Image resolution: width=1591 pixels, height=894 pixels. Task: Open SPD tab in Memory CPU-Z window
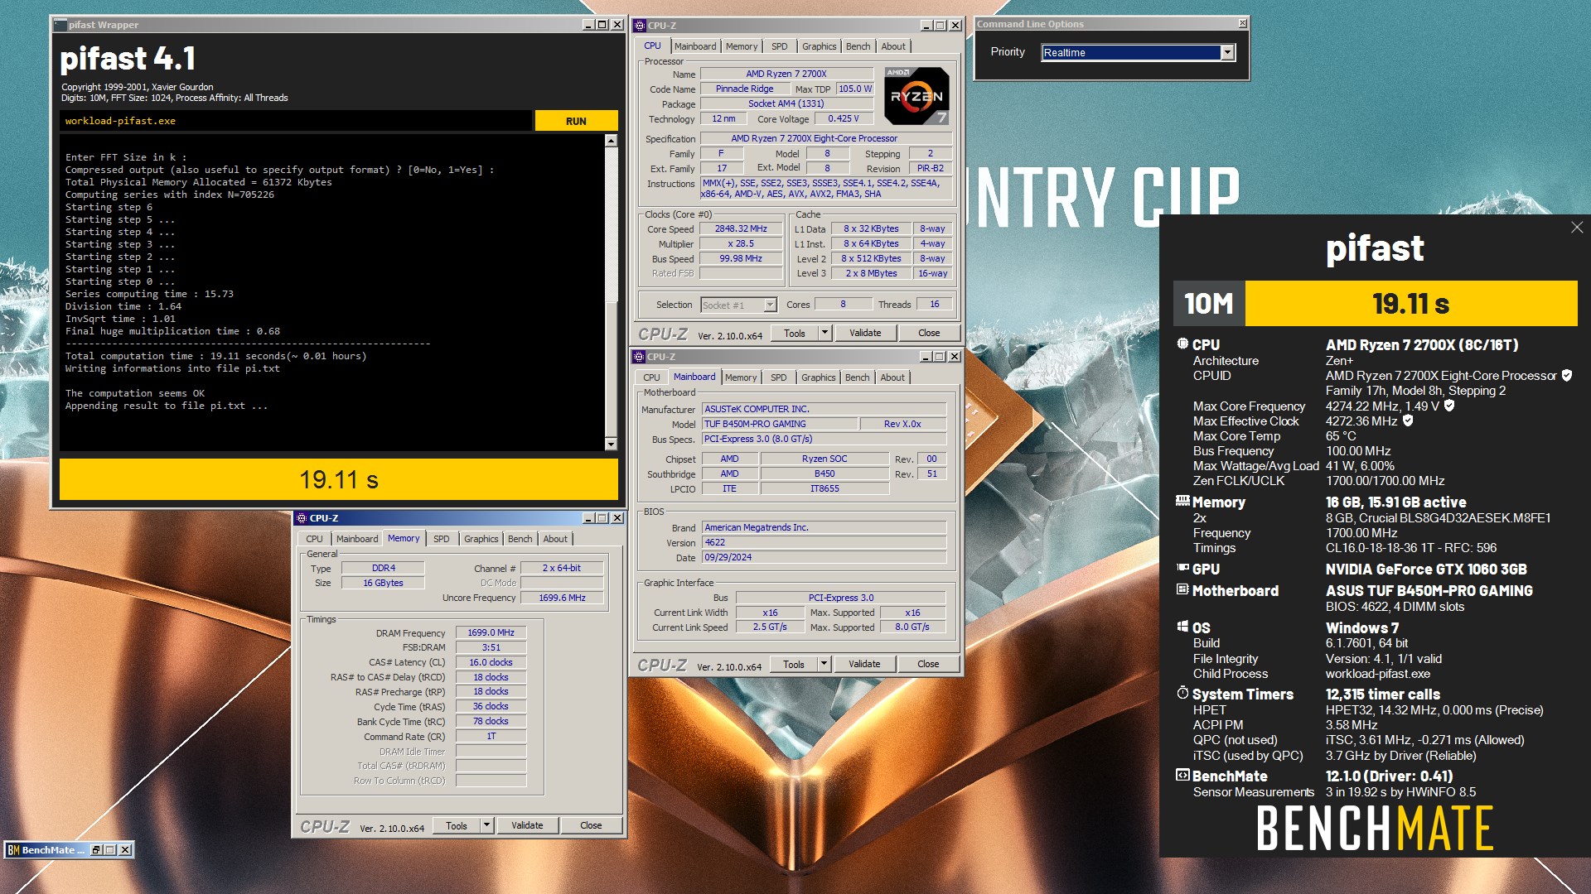(441, 539)
